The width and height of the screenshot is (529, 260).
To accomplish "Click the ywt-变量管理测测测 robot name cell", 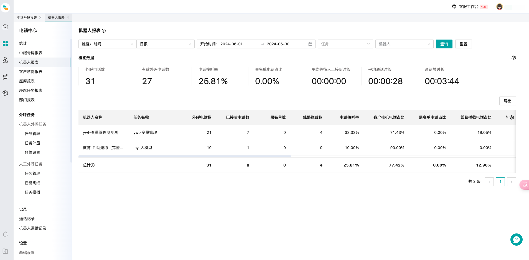I will point(101,132).
